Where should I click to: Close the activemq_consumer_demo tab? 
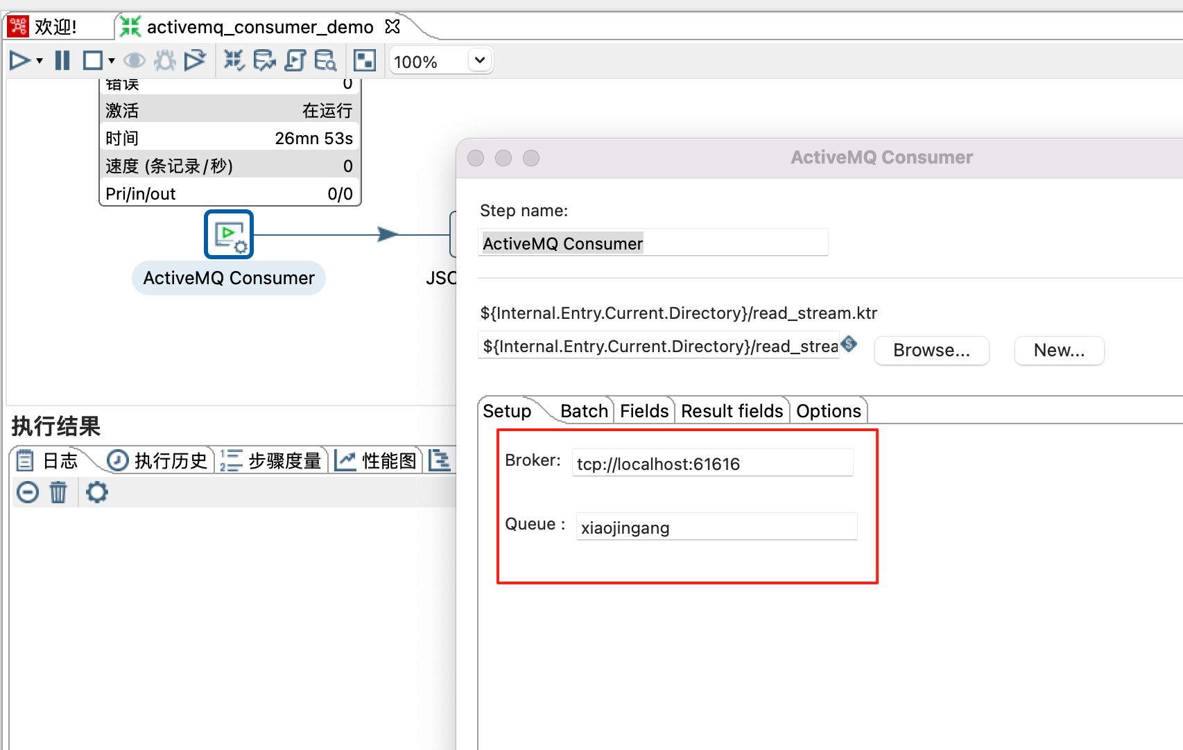click(x=392, y=26)
